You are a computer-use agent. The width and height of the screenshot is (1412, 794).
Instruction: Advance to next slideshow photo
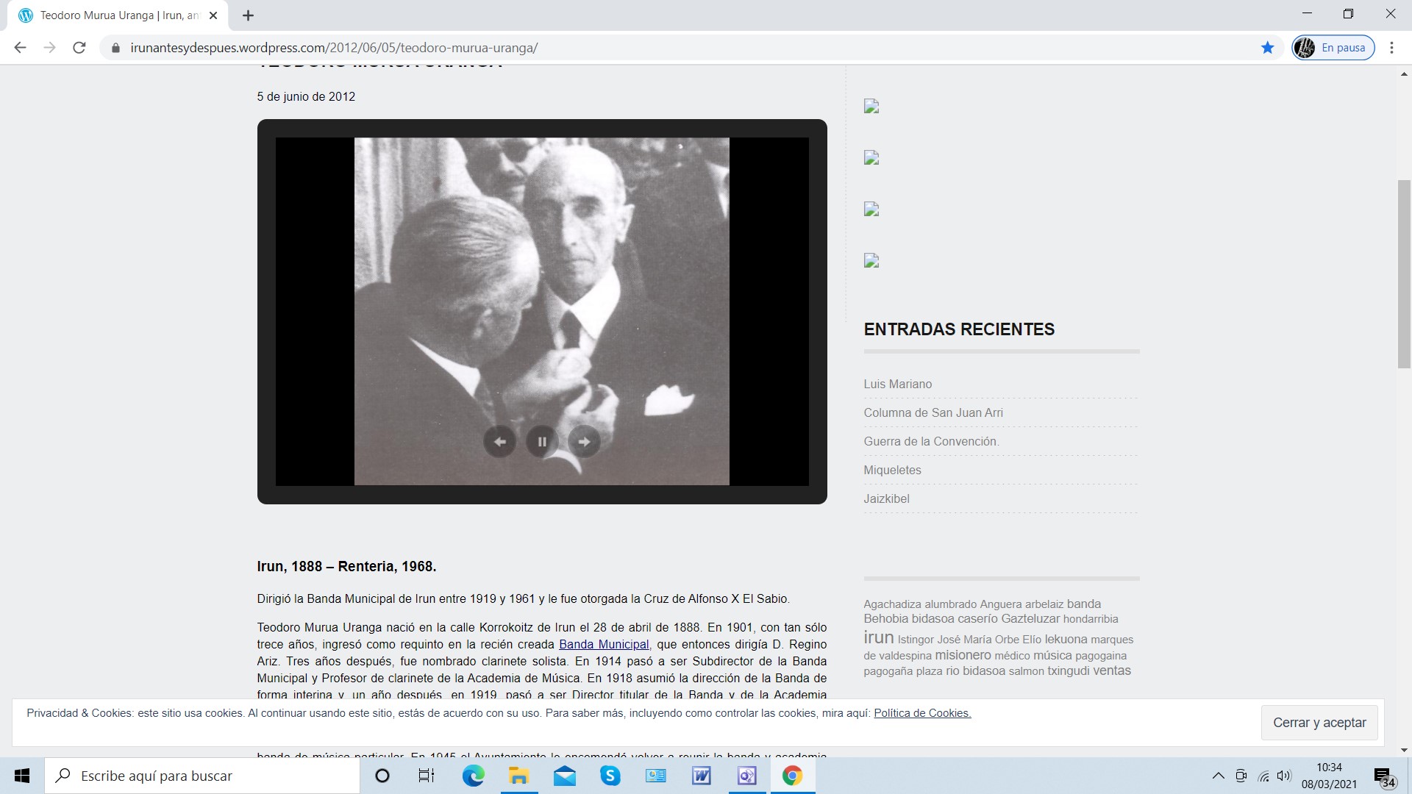tap(584, 442)
